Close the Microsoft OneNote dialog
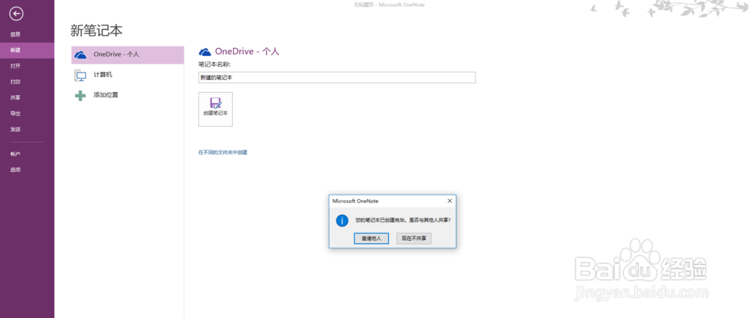The image size is (749, 318). tap(449, 201)
